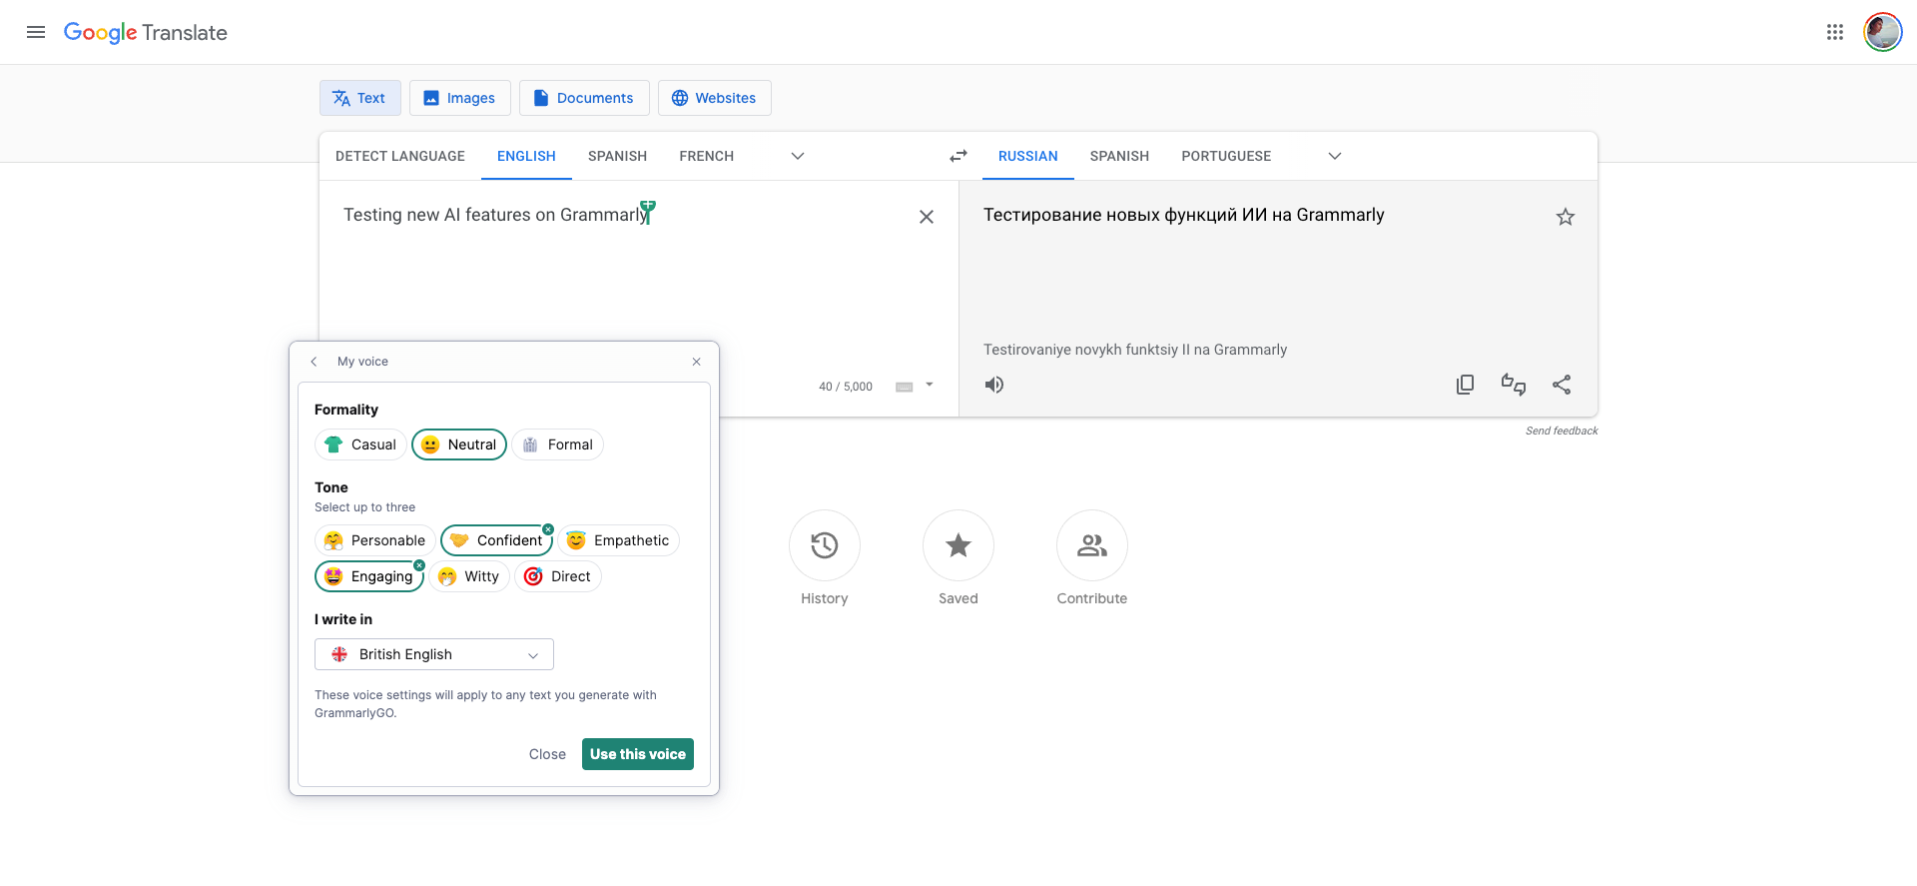The width and height of the screenshot is (1917, 886).
Task: Remove the Engaging tone badge
Action: (419, 565)
